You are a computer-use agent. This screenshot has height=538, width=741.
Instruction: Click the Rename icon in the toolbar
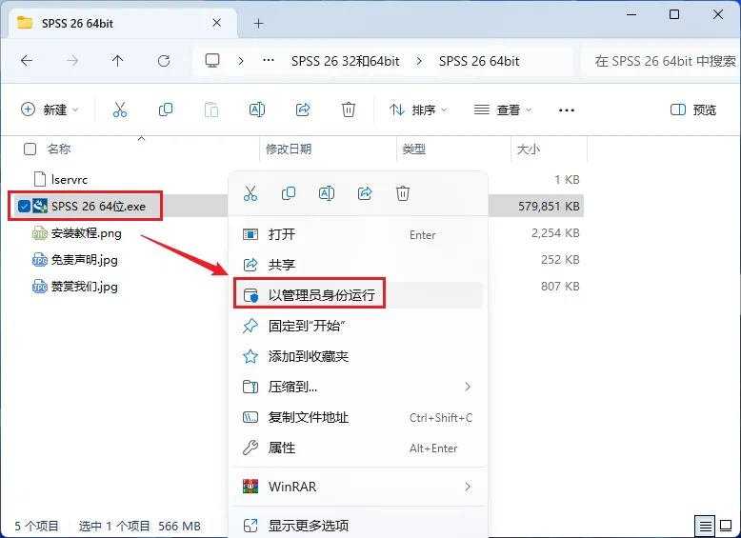pos(256,110)
